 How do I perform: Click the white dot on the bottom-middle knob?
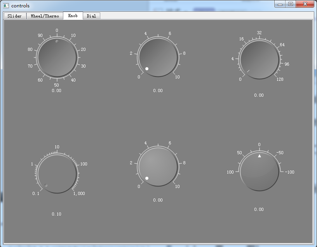click(147, 178)
